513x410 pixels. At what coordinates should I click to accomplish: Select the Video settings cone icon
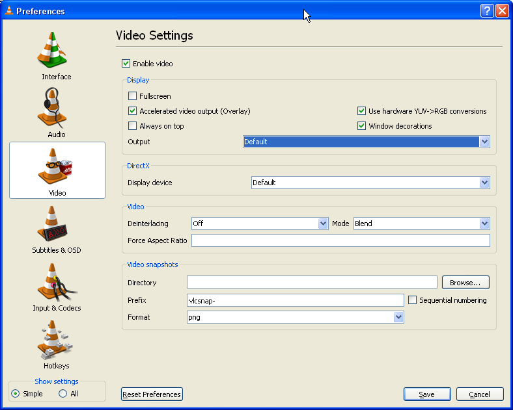(x=55, y=166)
